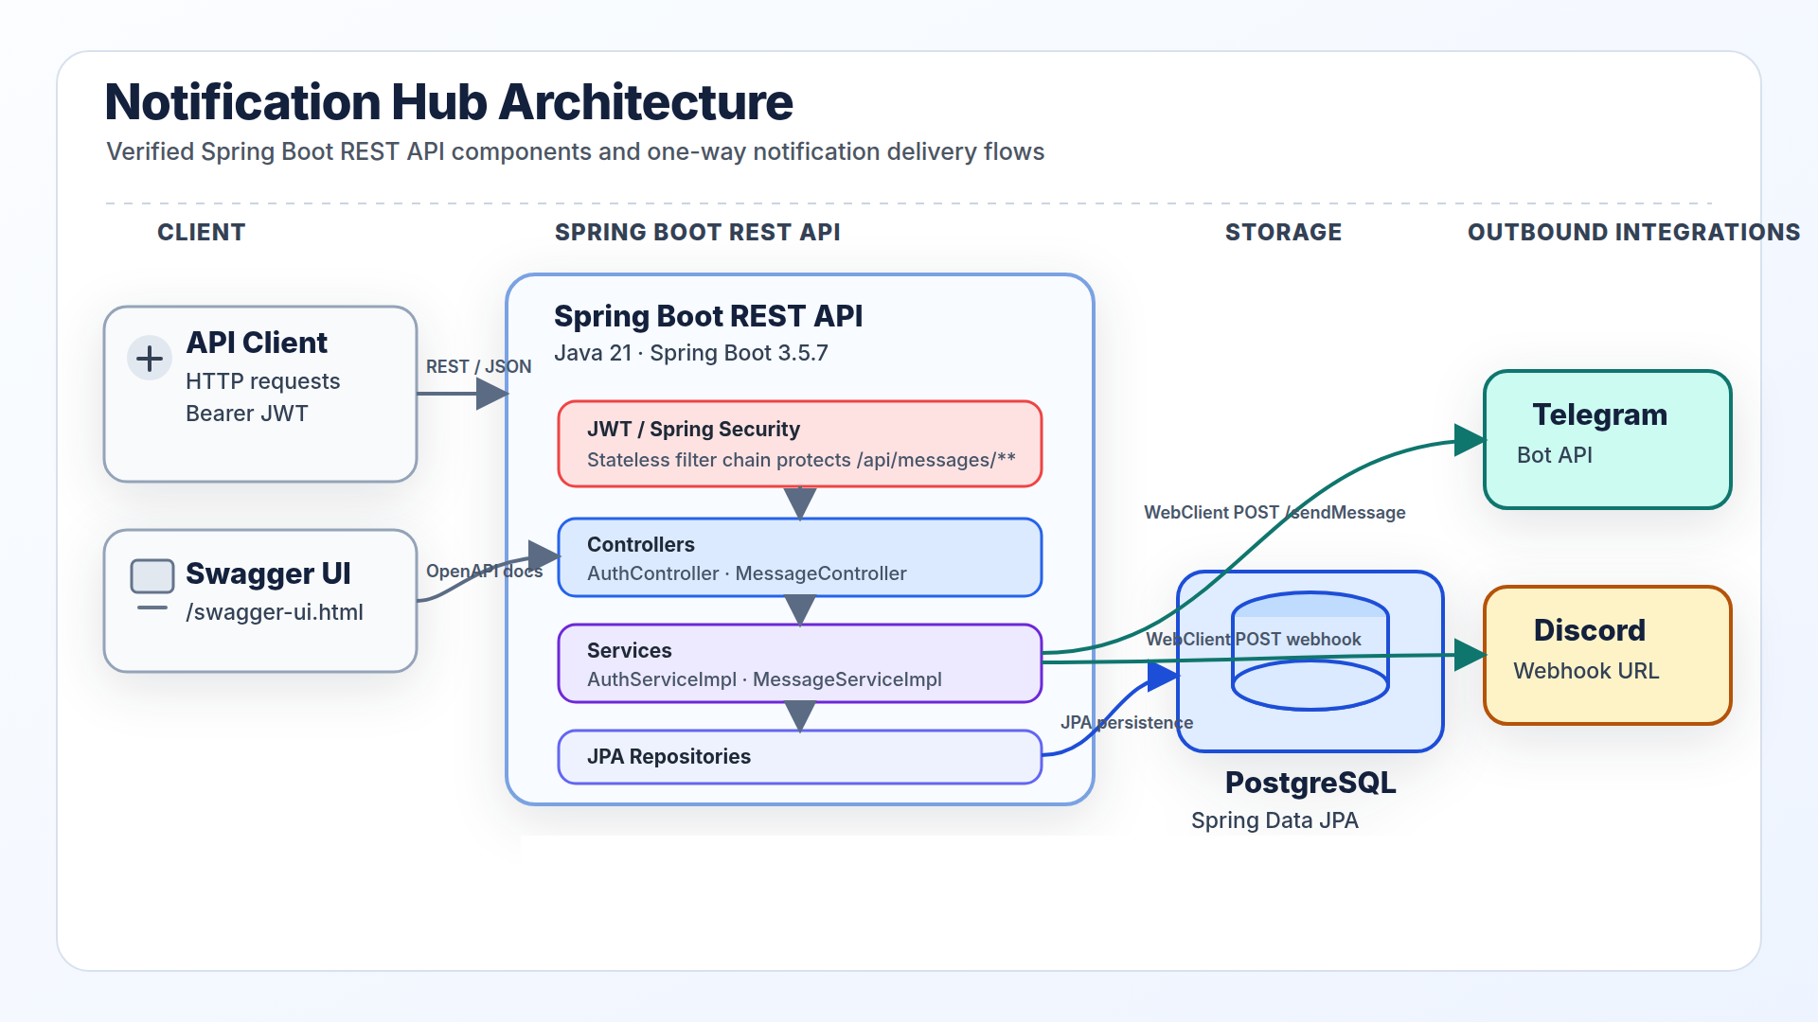Viewport: 1818px width, 1022px height.
Task: Click the 'REST / JSON' arrow label
Action: (x=479, y=366)
